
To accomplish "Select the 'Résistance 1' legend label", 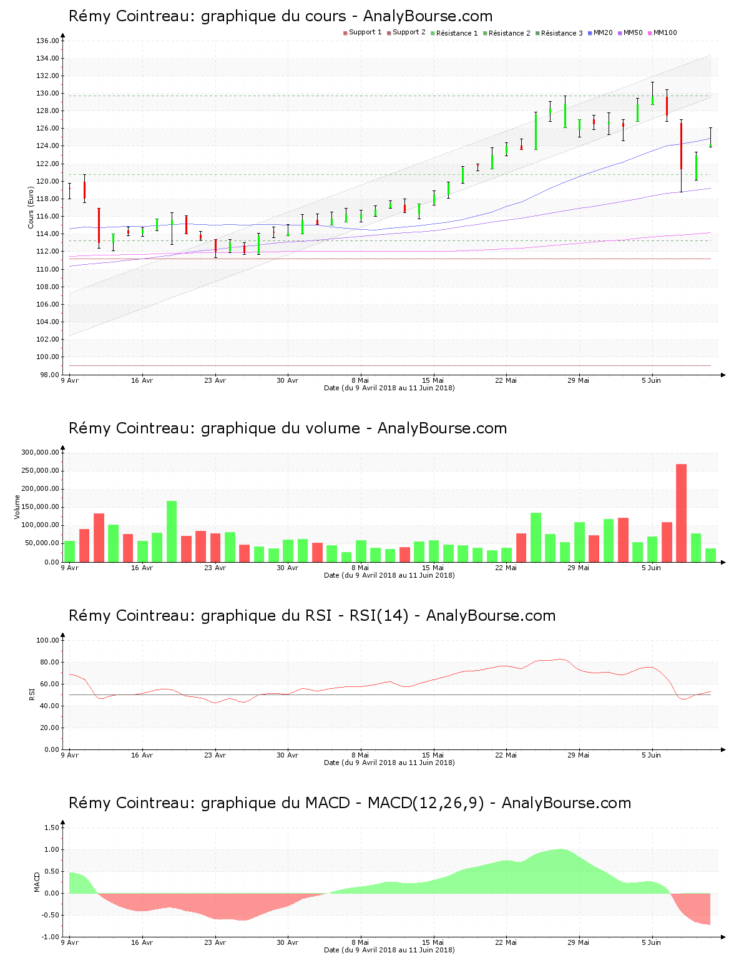I will point(457,32).
